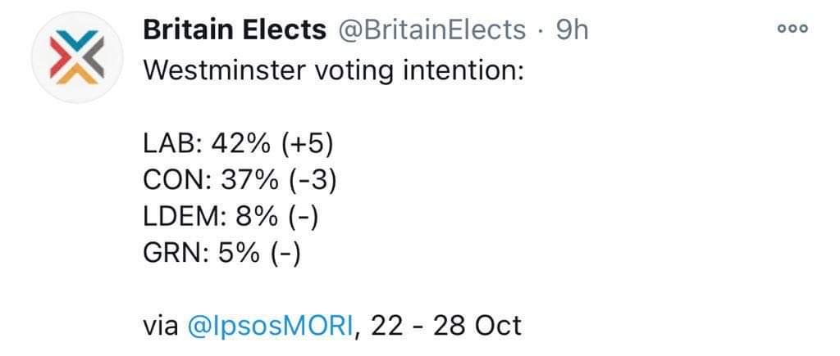Viewport: 840px width, 356px height.
Task: Open the Britain Elects profile avatar
Action: pyautogui.click(x=77, y=56)
